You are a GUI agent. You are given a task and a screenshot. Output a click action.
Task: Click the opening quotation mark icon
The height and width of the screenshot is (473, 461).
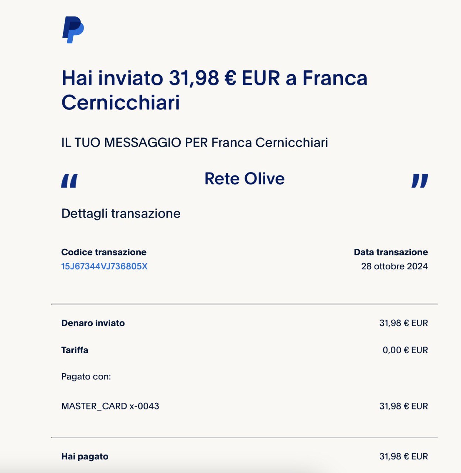tap(69, 181)
